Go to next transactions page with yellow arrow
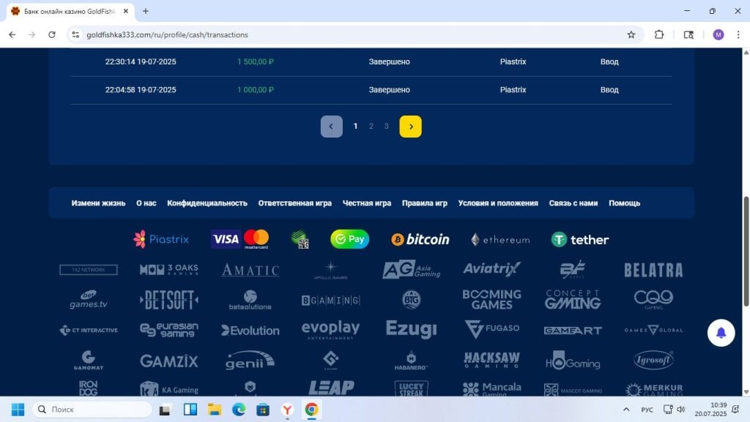750x422 pixels. pyautogui.click(x=410, y=127)
